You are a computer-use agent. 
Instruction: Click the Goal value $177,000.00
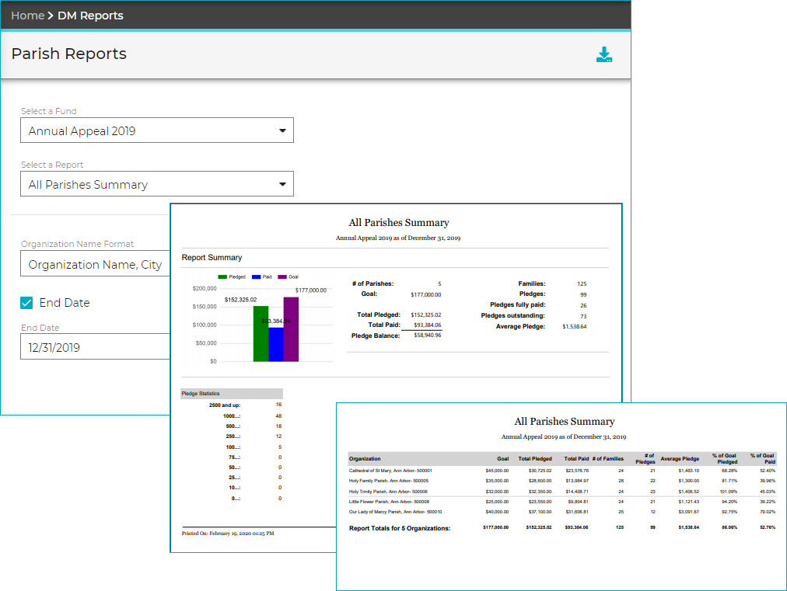[x=425, y=295]
